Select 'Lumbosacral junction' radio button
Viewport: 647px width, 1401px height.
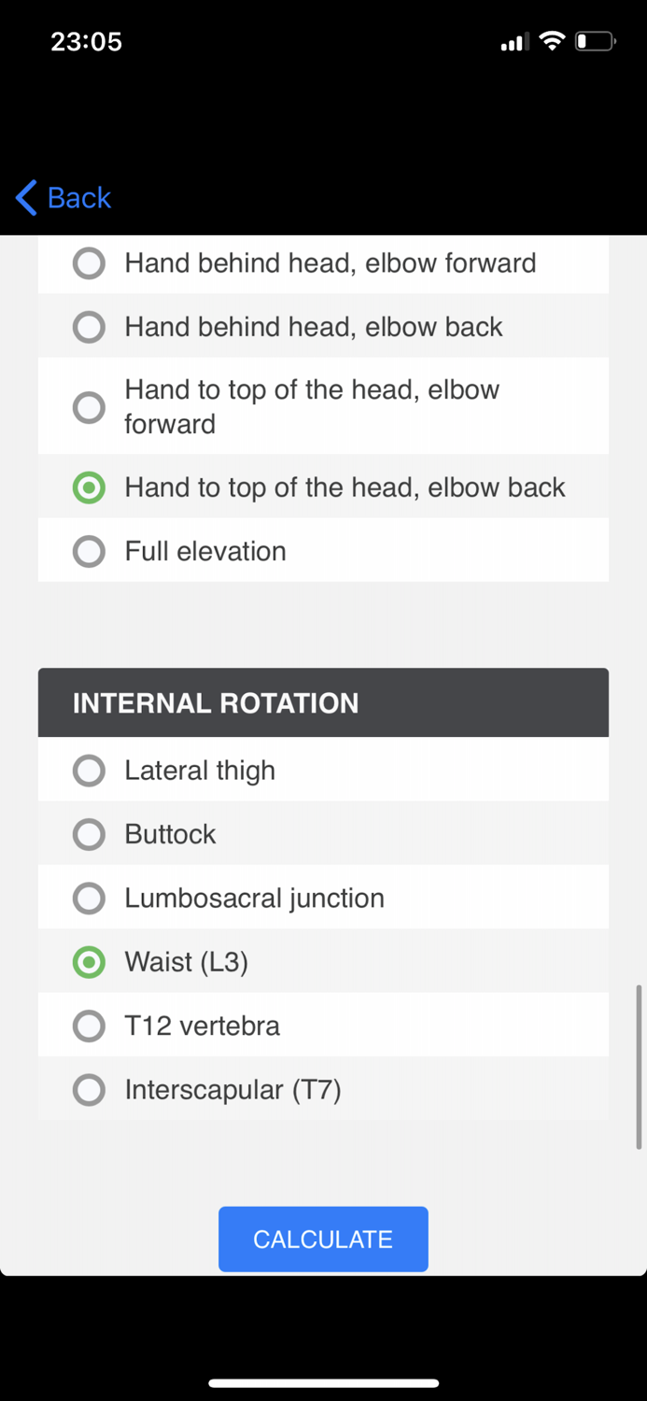point(90,899)
